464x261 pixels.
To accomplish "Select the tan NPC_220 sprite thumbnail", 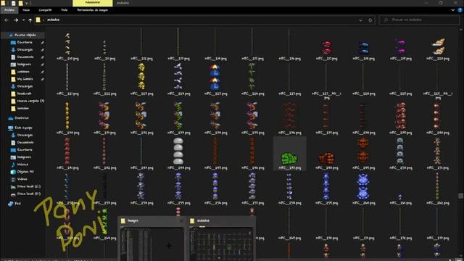I will (x=438, y=46).
